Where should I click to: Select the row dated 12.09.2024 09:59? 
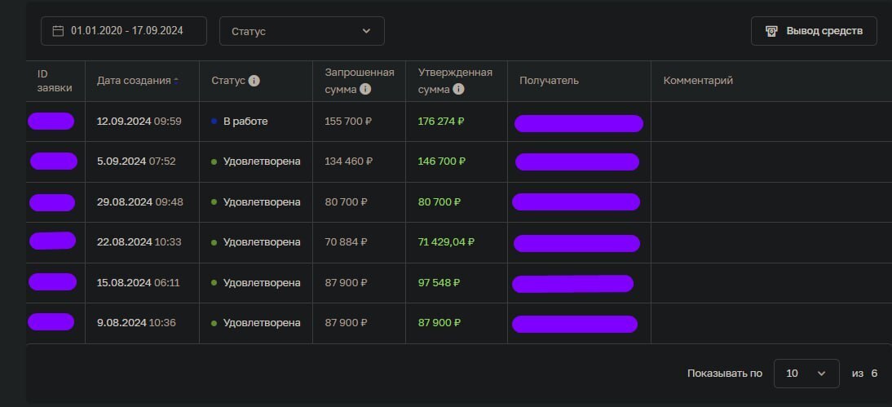click(458, 122)
